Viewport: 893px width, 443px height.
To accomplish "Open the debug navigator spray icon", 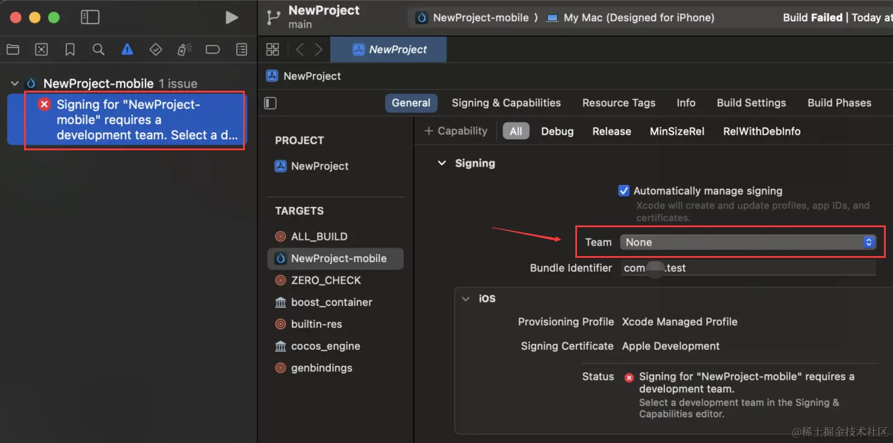I will click(184, 50).
